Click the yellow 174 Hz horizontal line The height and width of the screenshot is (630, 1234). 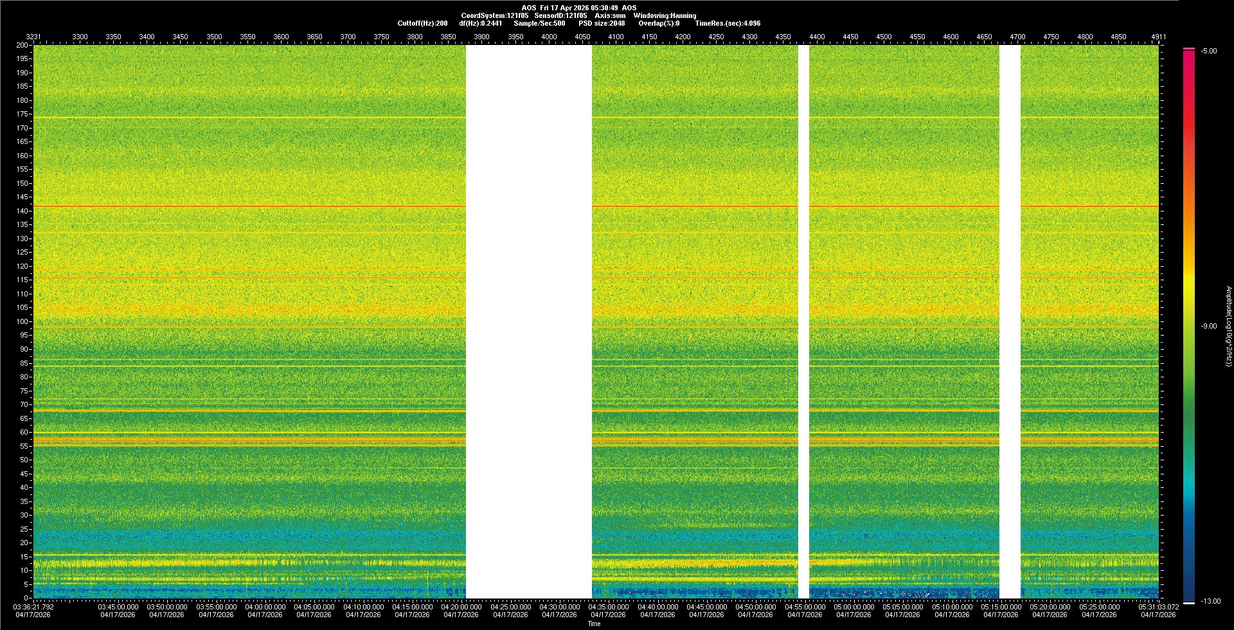(x=257, y=118)
